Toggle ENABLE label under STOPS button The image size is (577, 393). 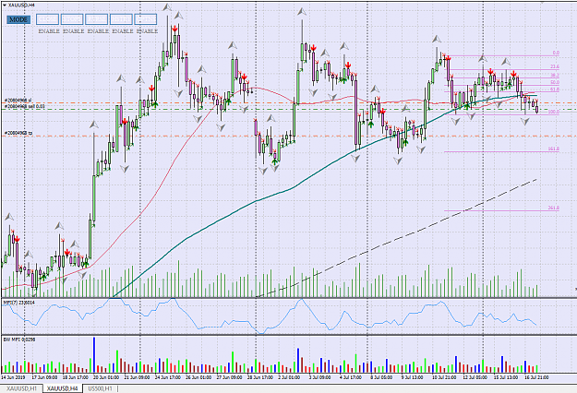coord(73,31)
